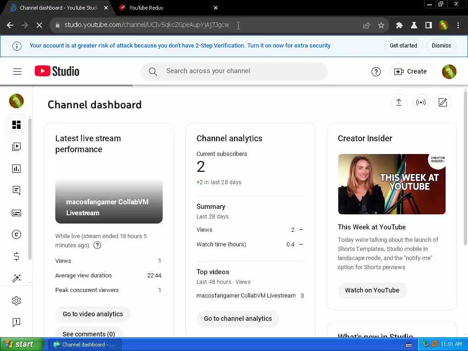
Task: Click the Go live broadcast icon
Action: tap(421, 102)
